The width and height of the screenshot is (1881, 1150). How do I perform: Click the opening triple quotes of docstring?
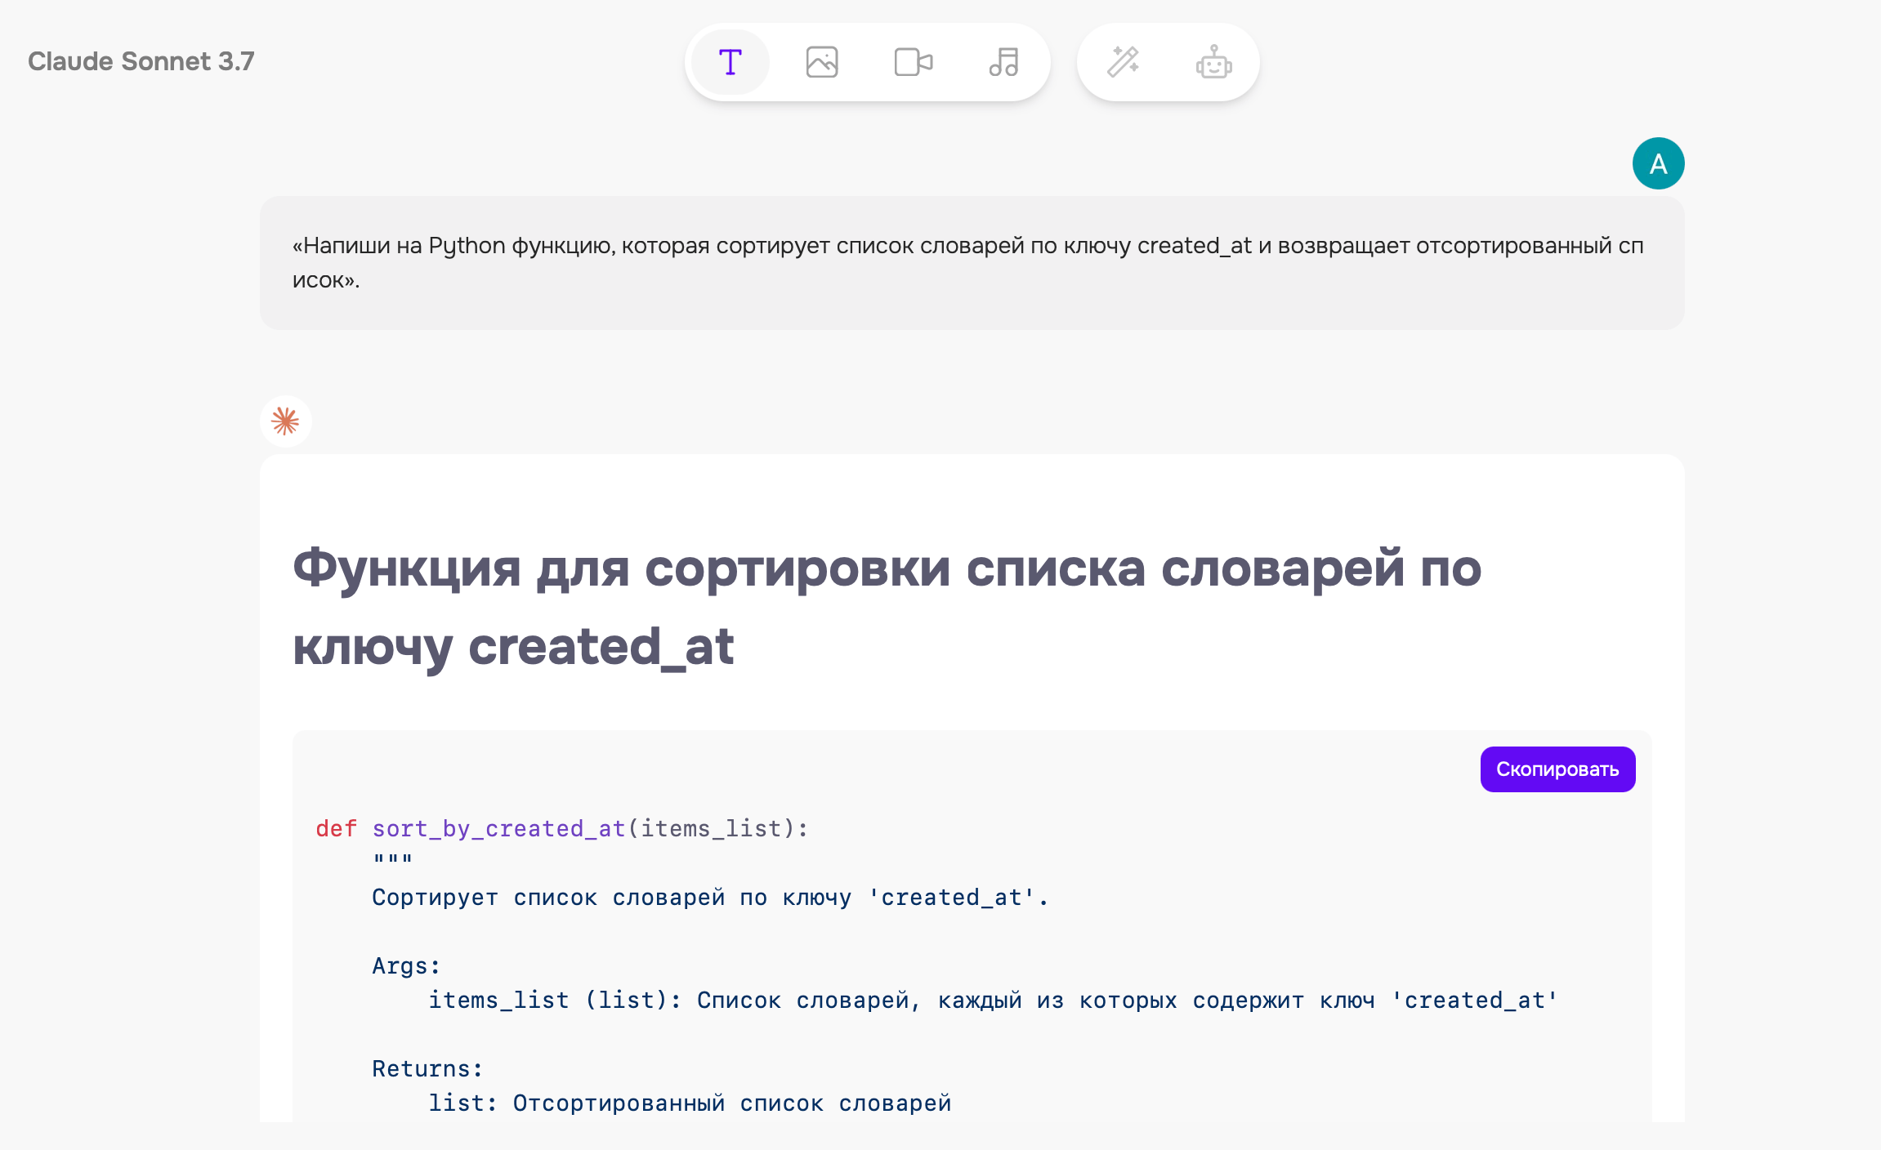[x=392, y=861]
